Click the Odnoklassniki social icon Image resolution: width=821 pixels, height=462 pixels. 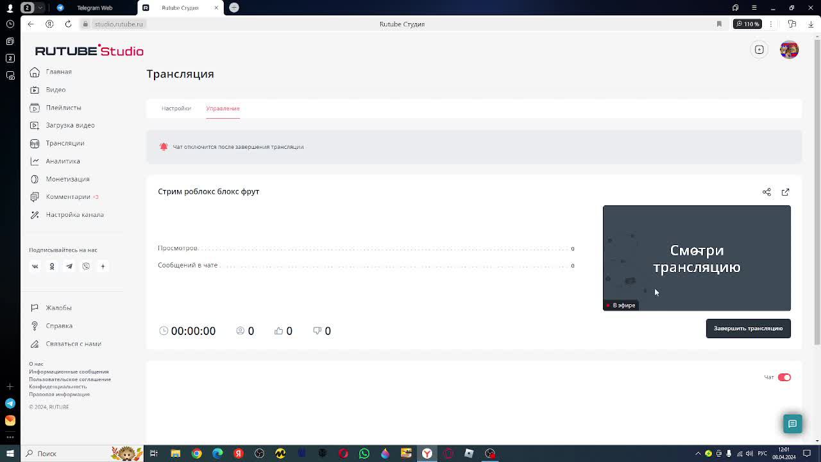click(52, 266)
